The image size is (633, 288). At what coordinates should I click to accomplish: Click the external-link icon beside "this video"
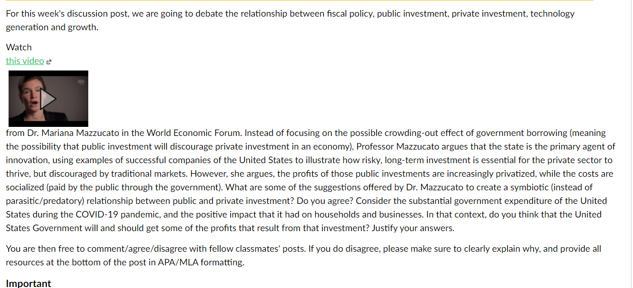pos(49,62)
